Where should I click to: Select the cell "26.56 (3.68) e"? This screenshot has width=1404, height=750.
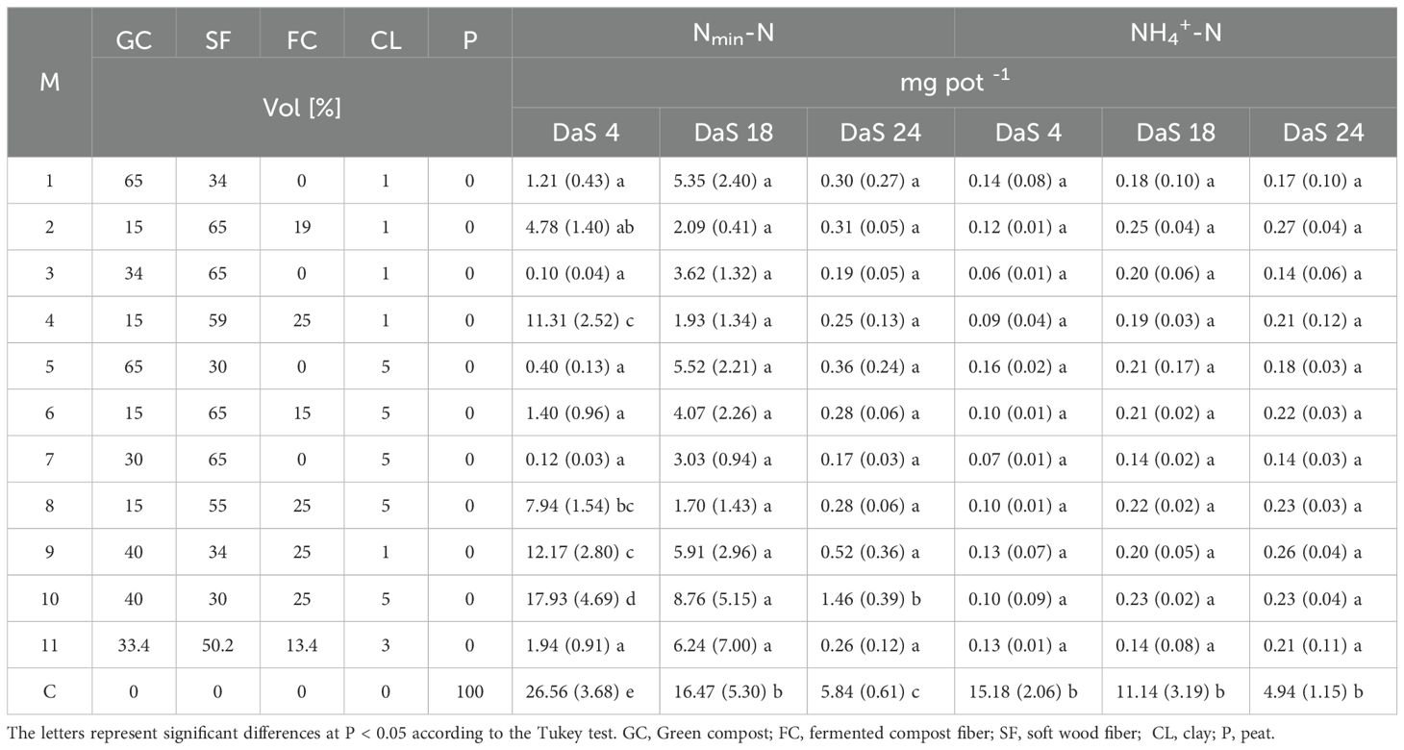[586, 691]
